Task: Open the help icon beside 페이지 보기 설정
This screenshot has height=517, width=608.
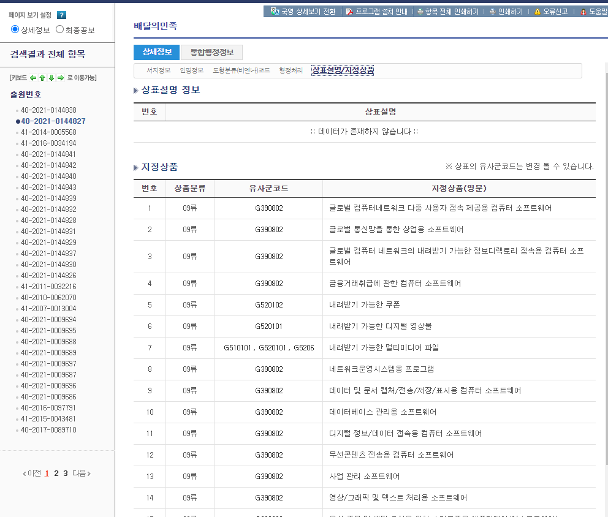Action: [61, 15]
